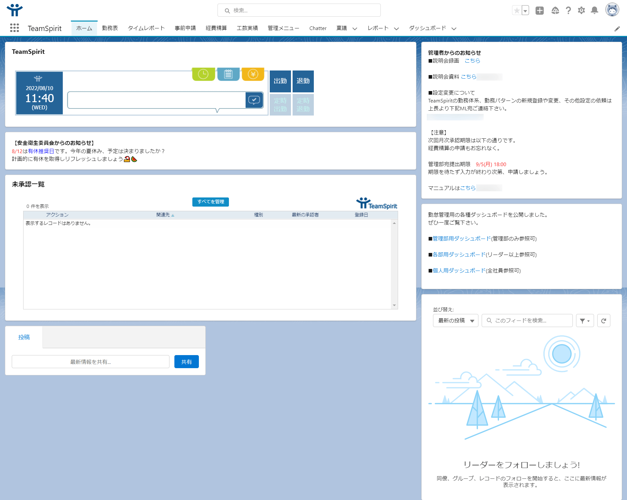Open the setup gear menu
The height and width of the screenshot is (500, 627).
coord(581,10)
